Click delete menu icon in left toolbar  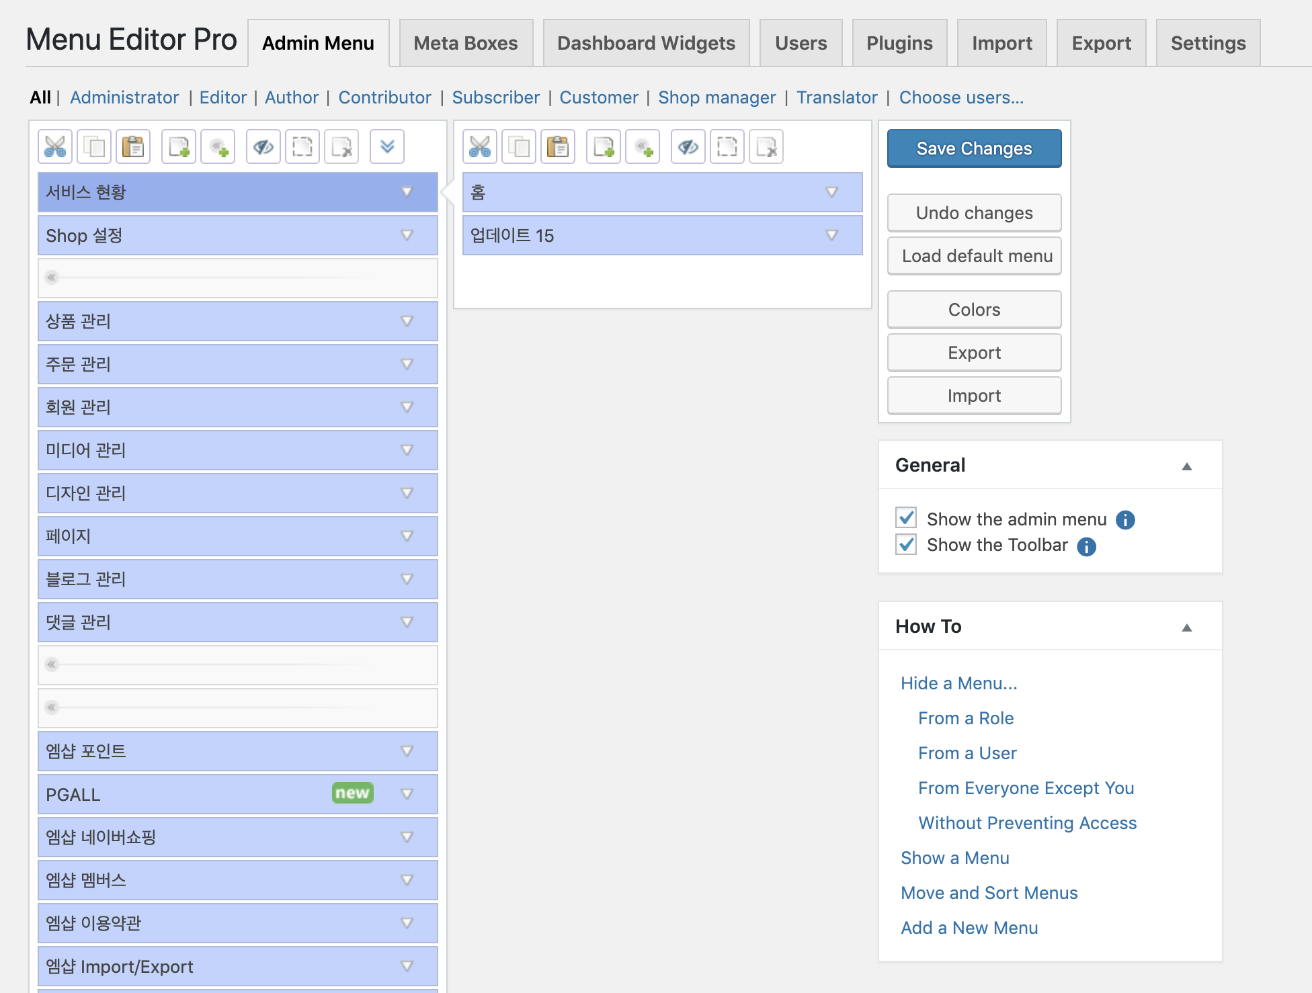coord(341,146)
